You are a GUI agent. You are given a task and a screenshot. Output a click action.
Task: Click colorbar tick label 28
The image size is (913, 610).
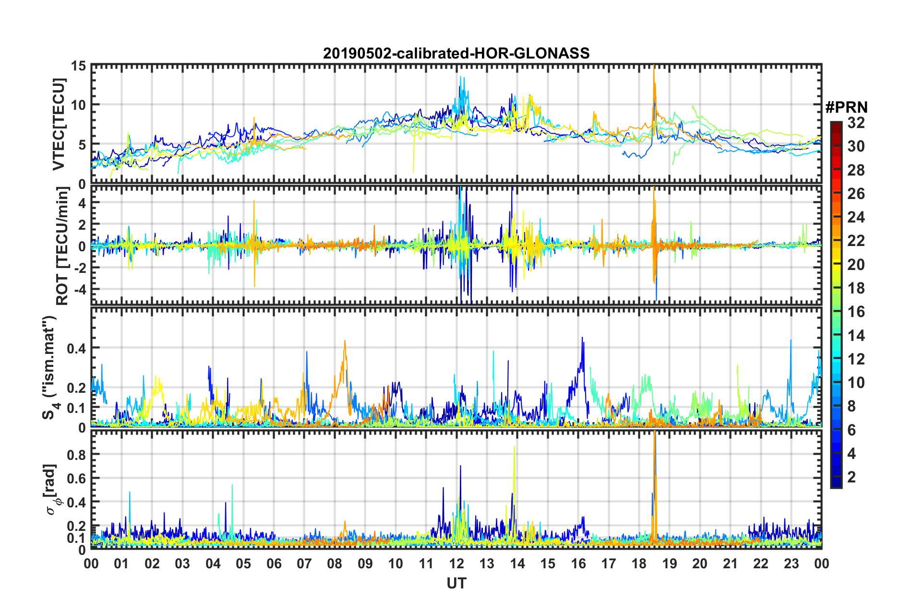pos(856,170)
